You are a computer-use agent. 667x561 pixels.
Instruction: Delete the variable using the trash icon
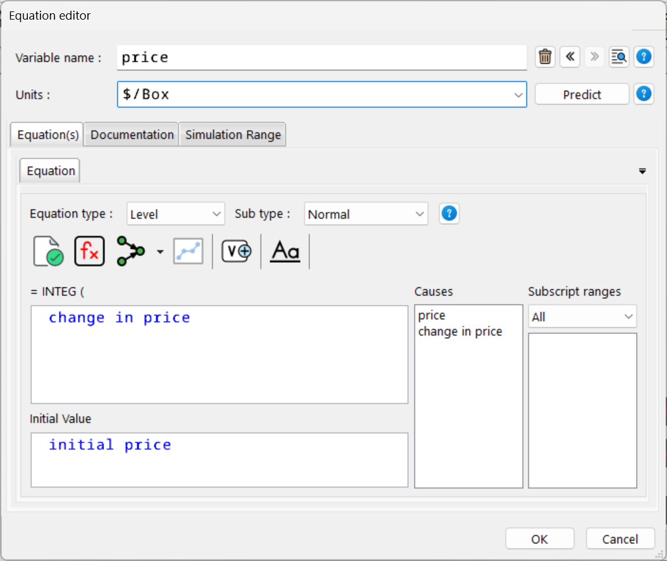[545, 57]
